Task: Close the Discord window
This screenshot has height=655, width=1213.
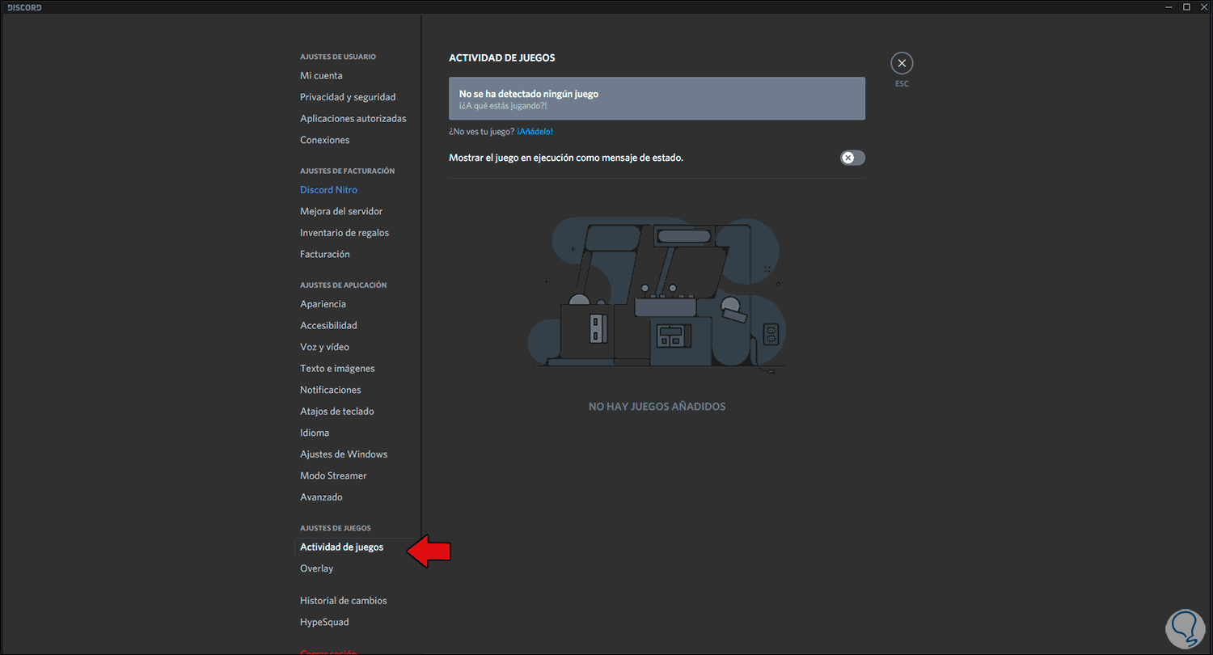Action: coord(1203,7)
